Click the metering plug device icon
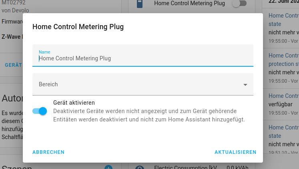 (x=139, y=4)
